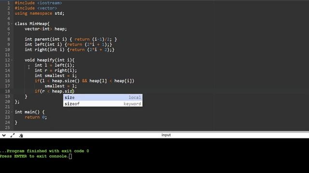Click the 'int right(int i)' function line
Screen dimensions: 309x173
point(70,49)
